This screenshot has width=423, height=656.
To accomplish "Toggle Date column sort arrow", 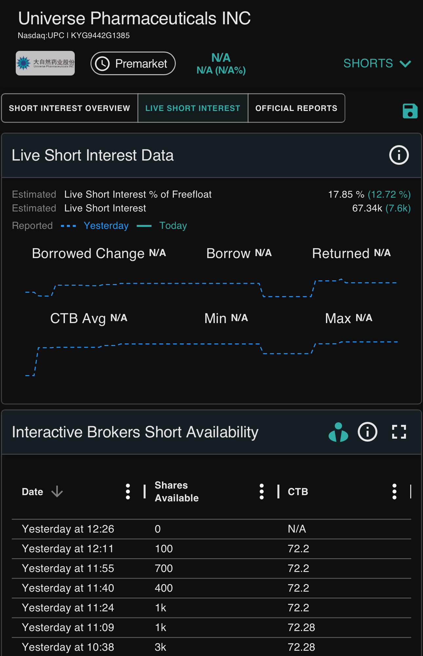I will click(57, 492).
